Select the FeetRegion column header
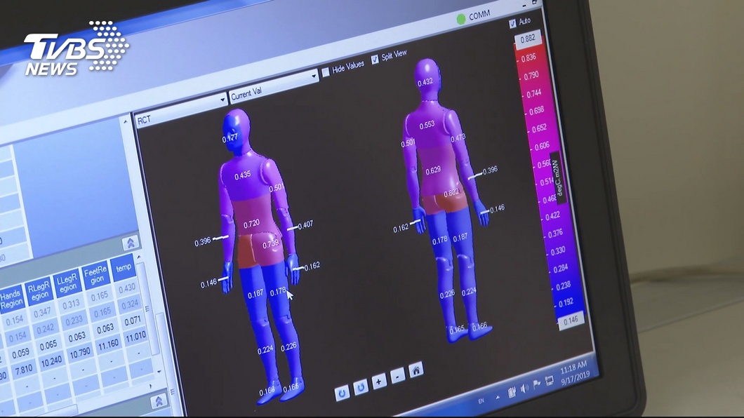744x418 pixels. click(x=96, y=276)
